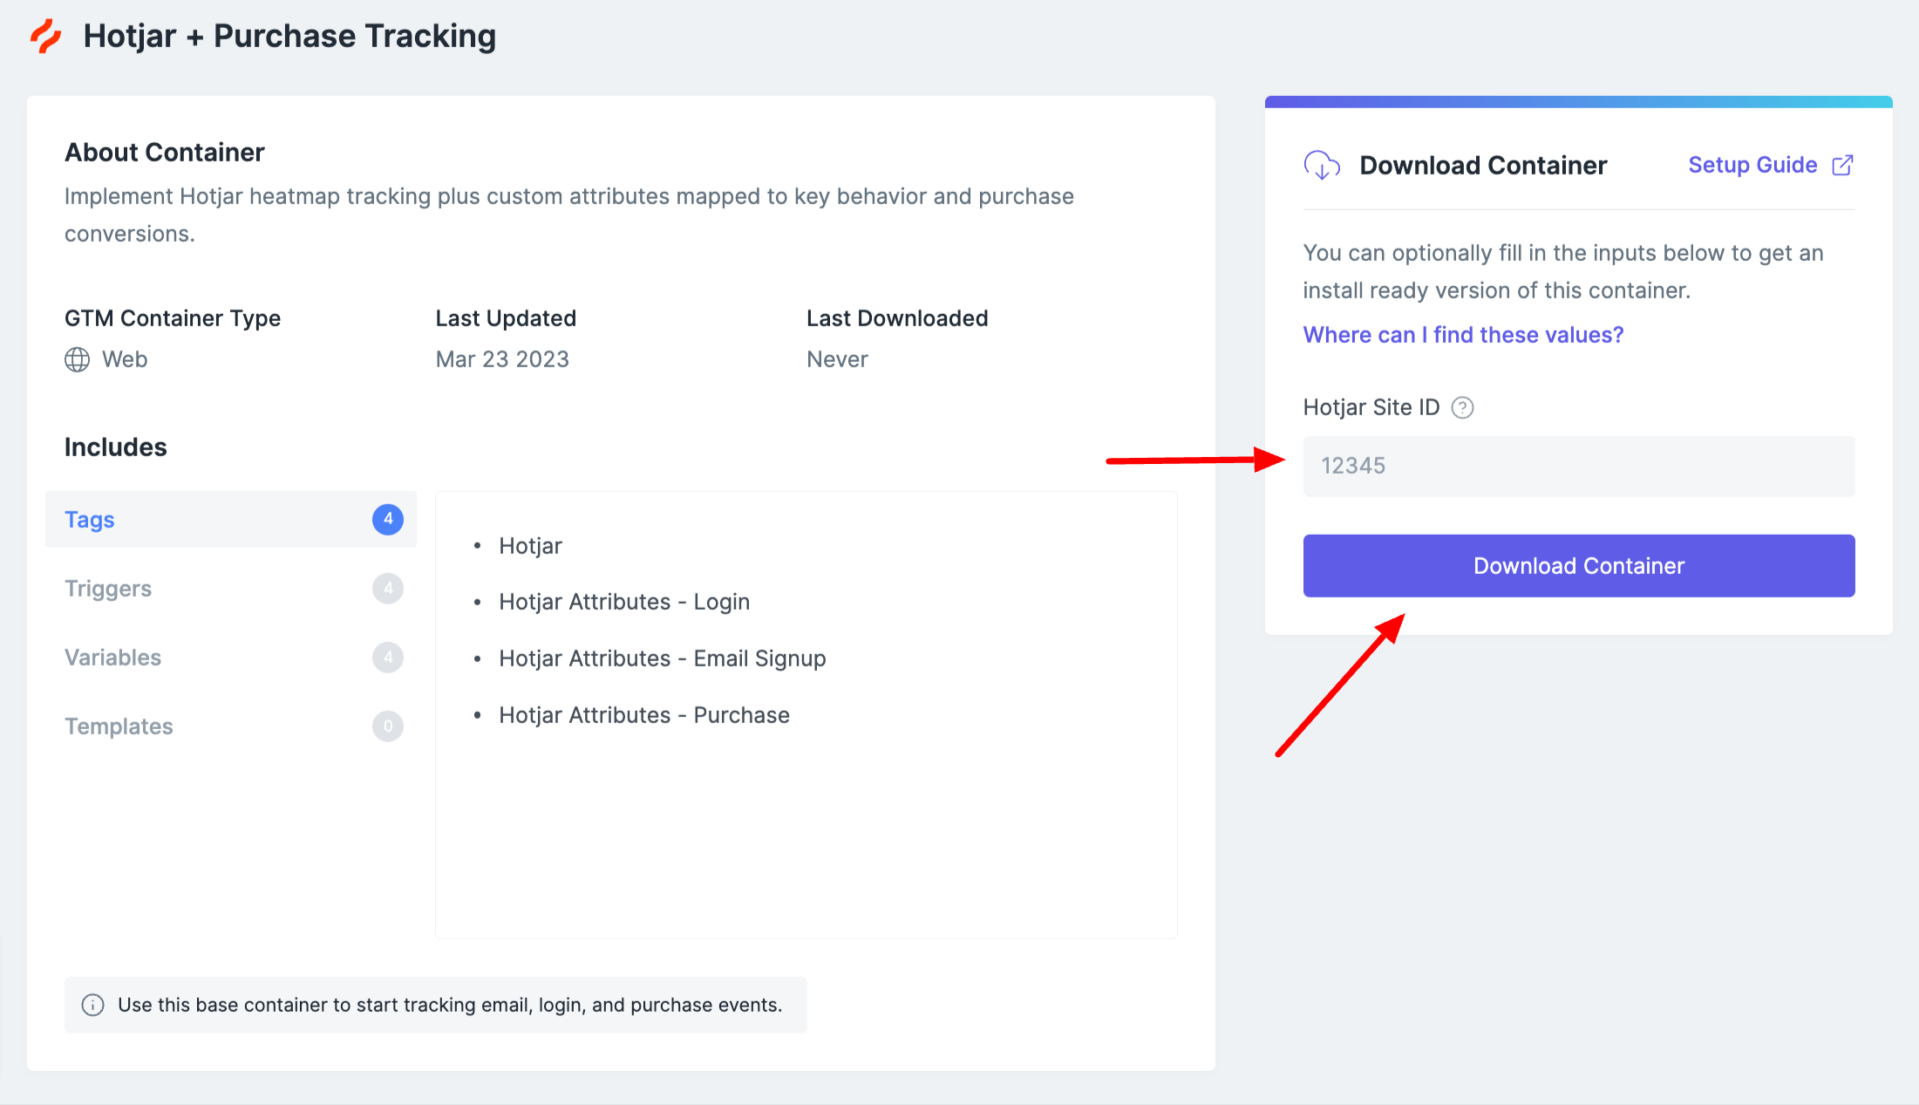The width and height of the screenshot is (1919, 1105).
Task: Click the Templates count badge showing 0
Action: (x=388, y=726)
